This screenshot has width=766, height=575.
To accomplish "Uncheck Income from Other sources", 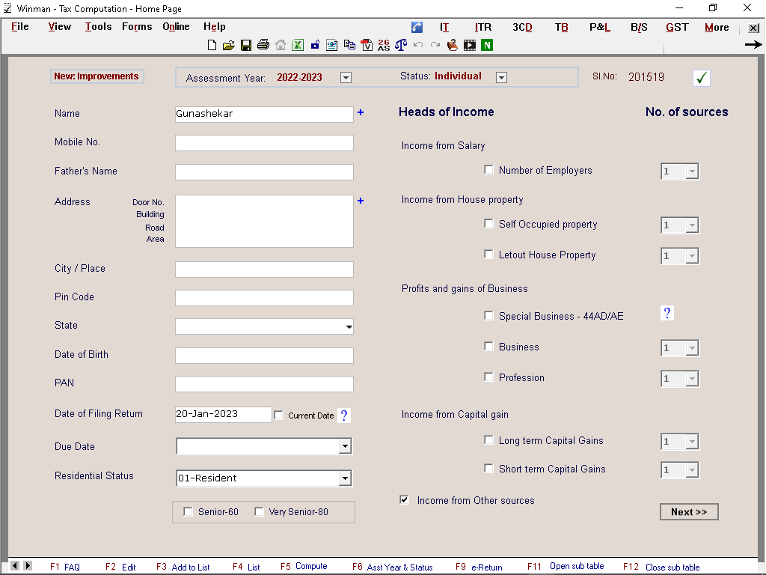I will click(405, 500).
